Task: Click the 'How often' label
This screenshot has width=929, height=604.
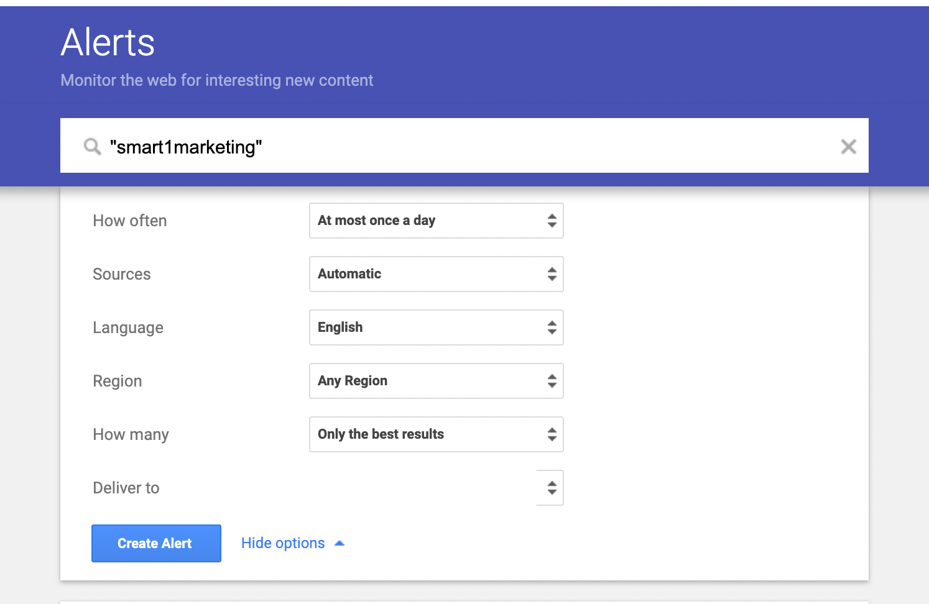Action: pos(130,221)
